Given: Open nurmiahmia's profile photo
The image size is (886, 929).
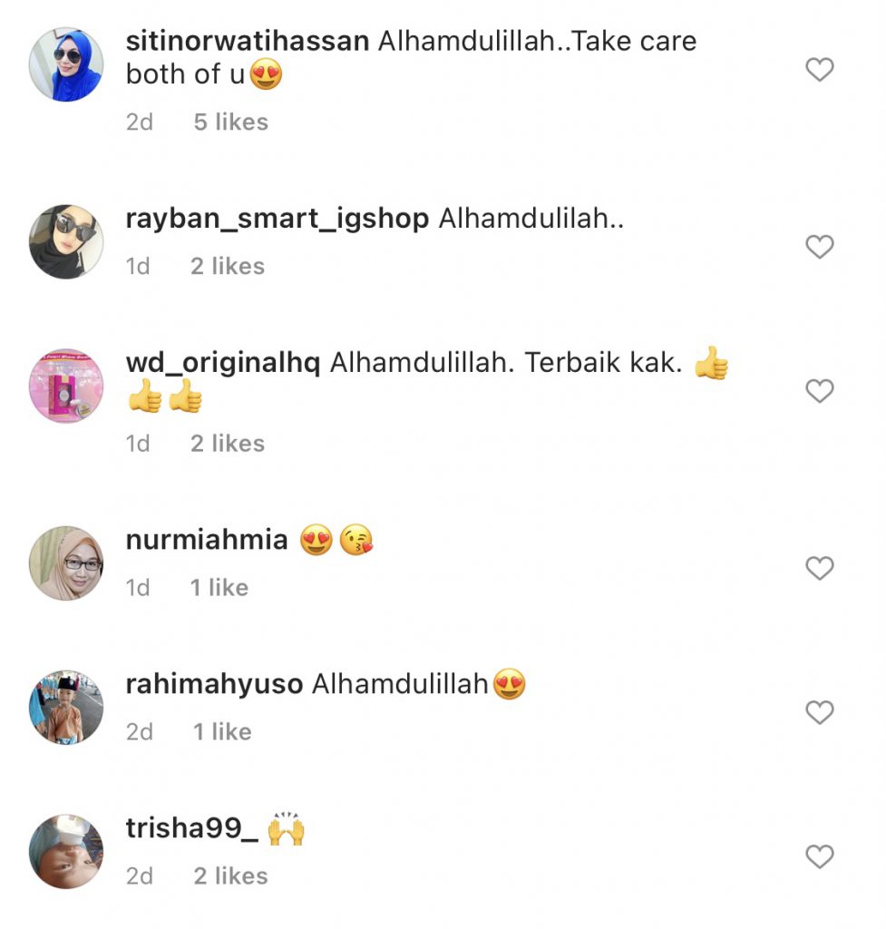Looking at the screenshot, I should click(66, 562).
